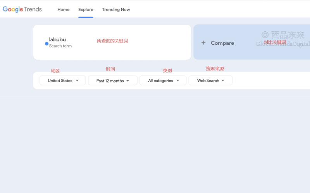The height and width of the screenshot is (193, 310).
Task: Click the labubu search term field
Action: click(112, 42)
